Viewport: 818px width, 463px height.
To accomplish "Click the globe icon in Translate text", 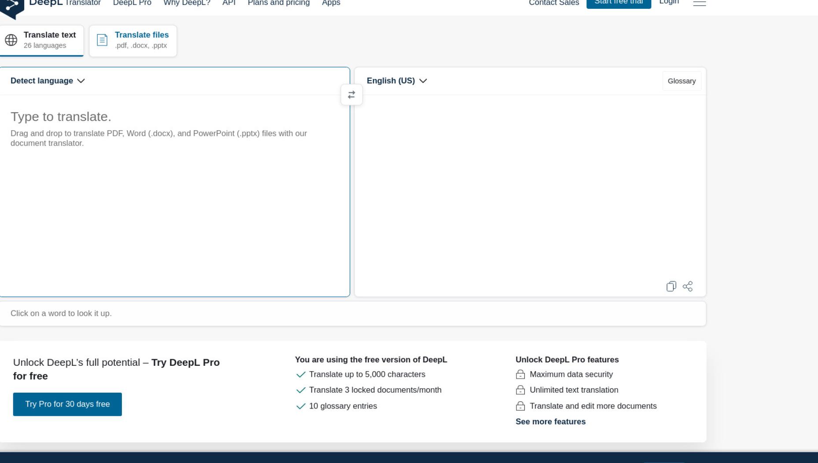I will coord(11,40).
